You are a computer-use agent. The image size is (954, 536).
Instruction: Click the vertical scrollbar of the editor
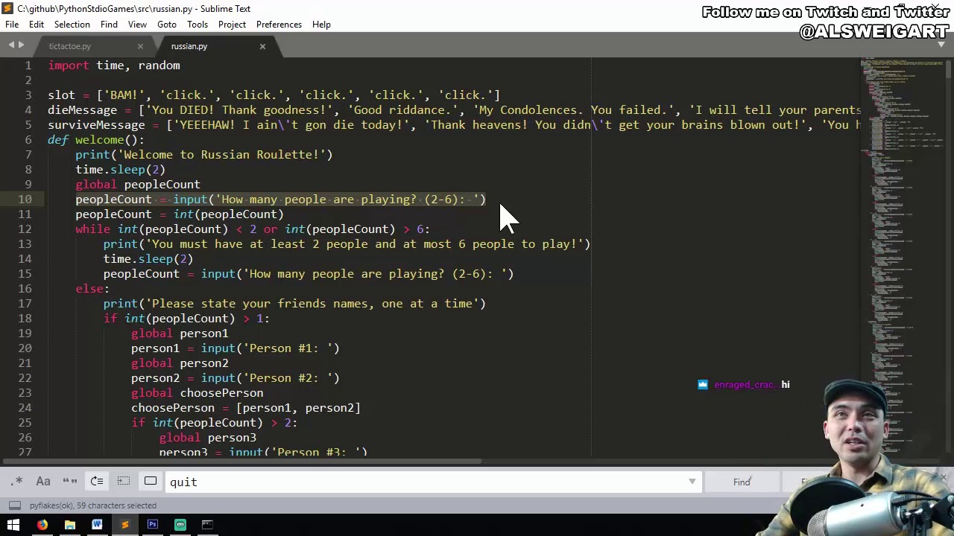[x=950, y=257]
